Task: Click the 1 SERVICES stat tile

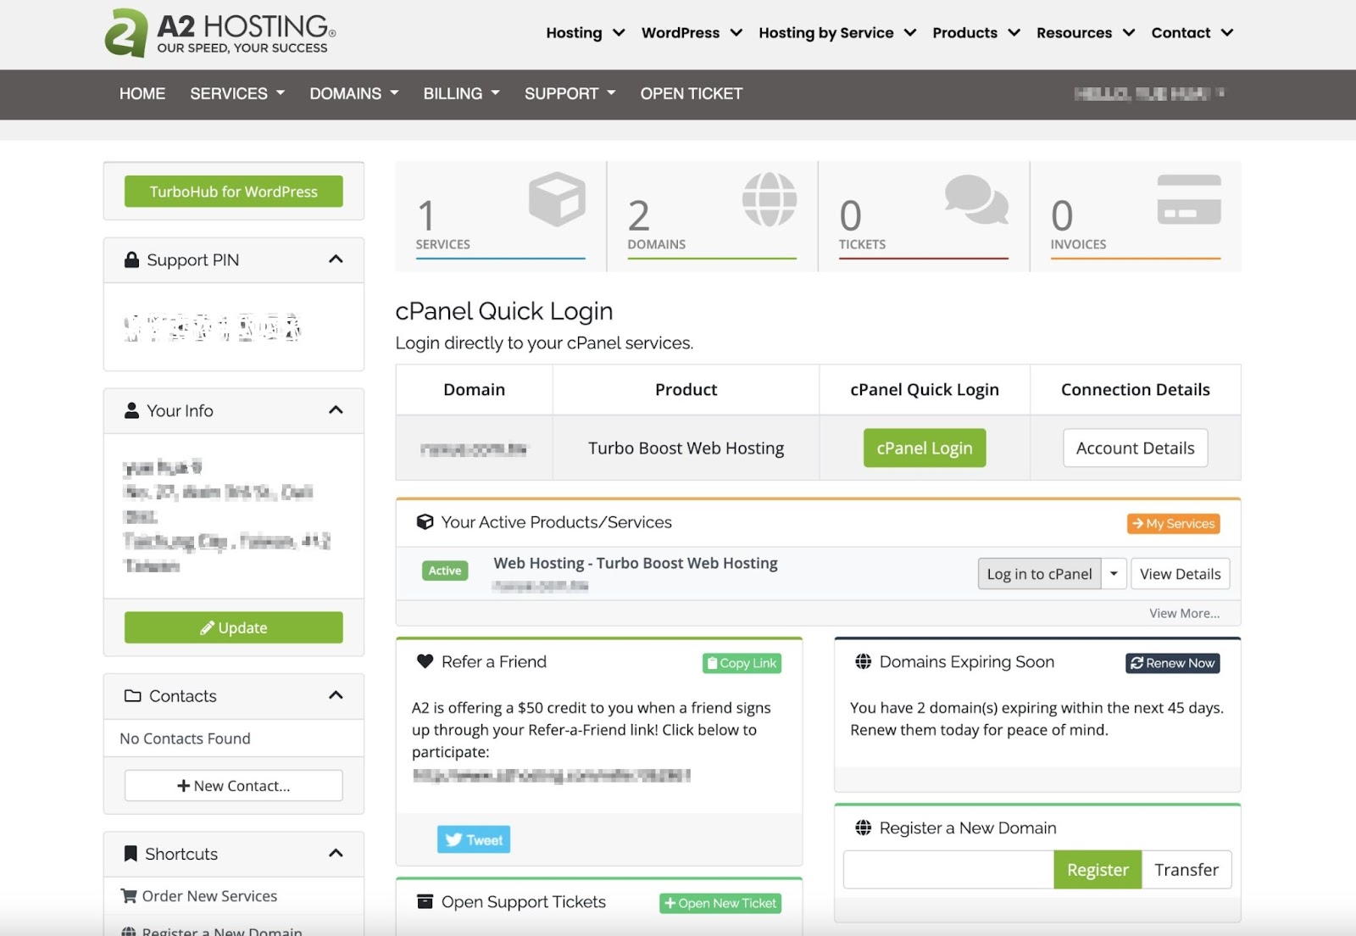Action: (501, 216)
